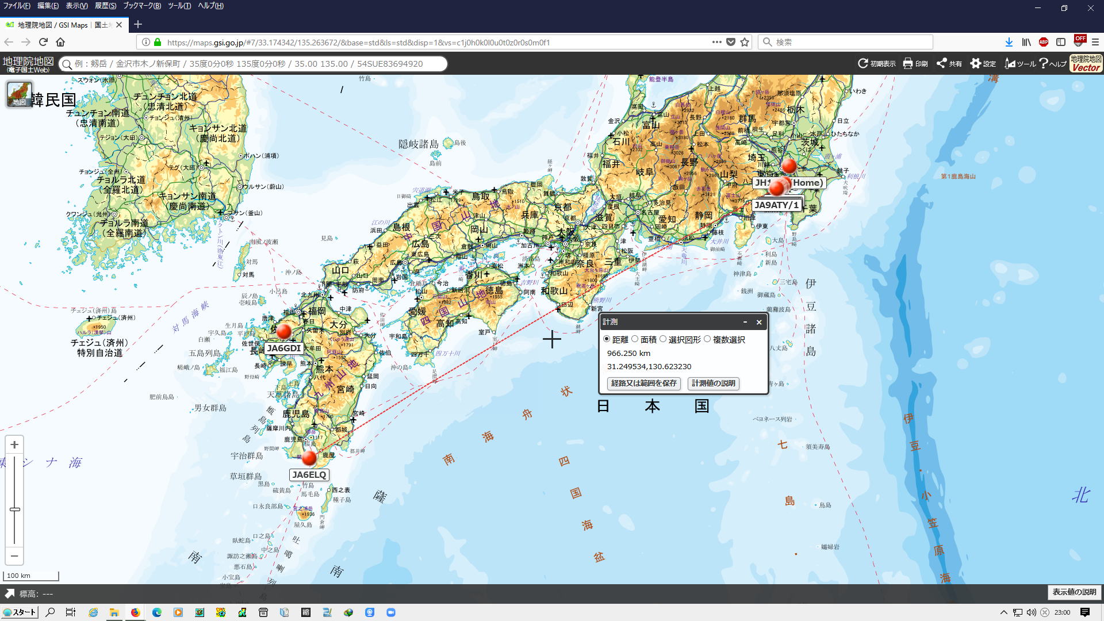Toggle the browser sidebar
Image resolution: width=1104 pixels, height=621 pixels.
(x=1061, y=42)
